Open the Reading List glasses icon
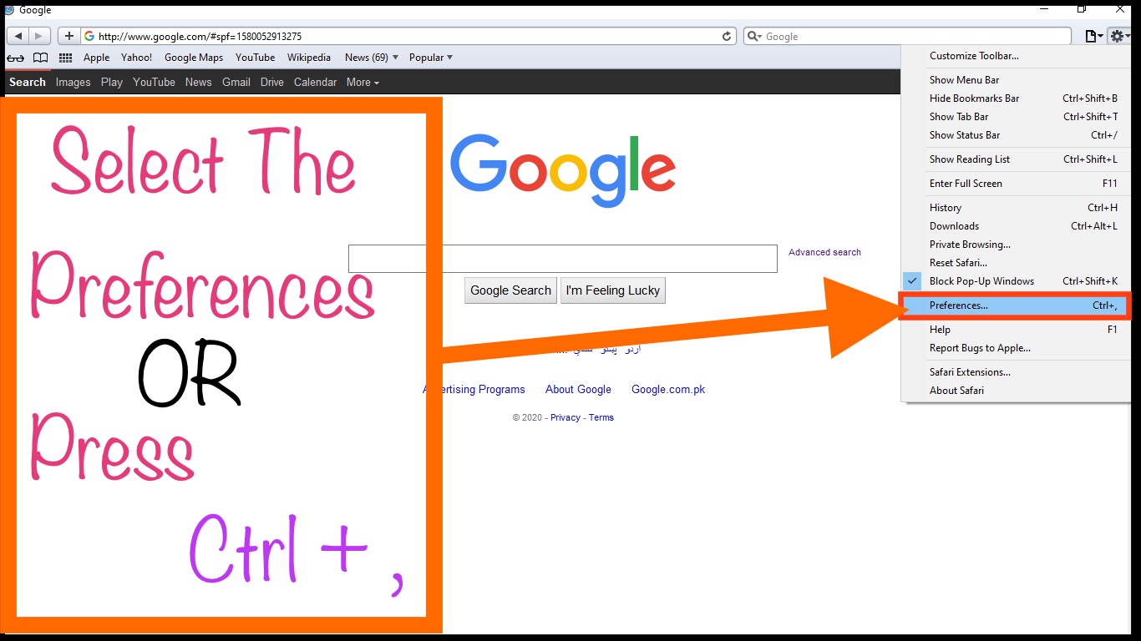The image size is (1141, 641). (15, 58)
